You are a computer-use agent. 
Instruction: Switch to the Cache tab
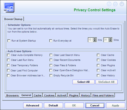coord(38,95)
